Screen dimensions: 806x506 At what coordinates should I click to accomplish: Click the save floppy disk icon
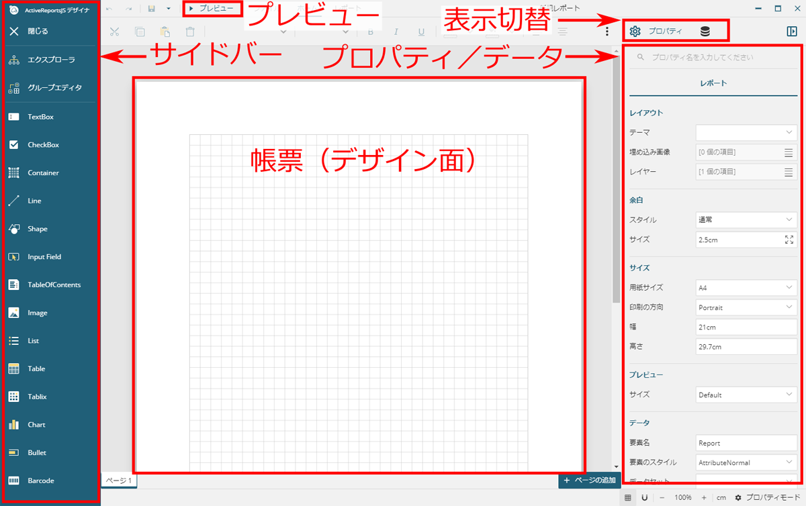click(x=152, y=9)
